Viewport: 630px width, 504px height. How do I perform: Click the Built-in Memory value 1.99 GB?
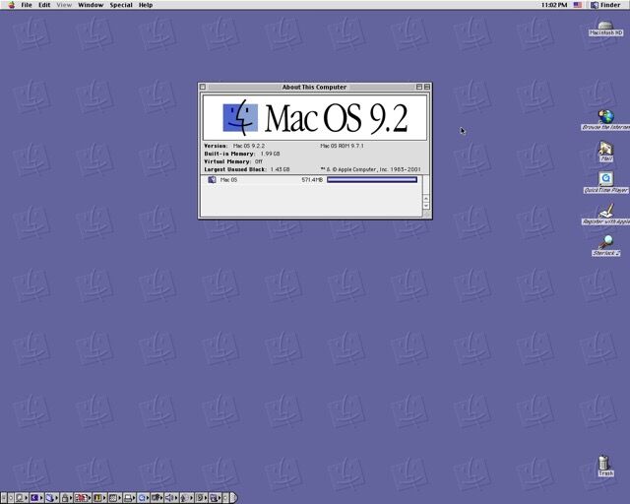coord(270,154)
